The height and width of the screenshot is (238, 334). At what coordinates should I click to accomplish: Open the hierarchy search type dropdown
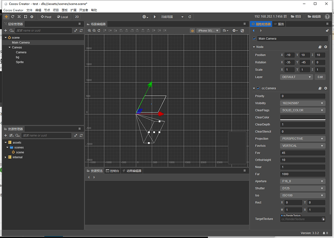[12, 30]
